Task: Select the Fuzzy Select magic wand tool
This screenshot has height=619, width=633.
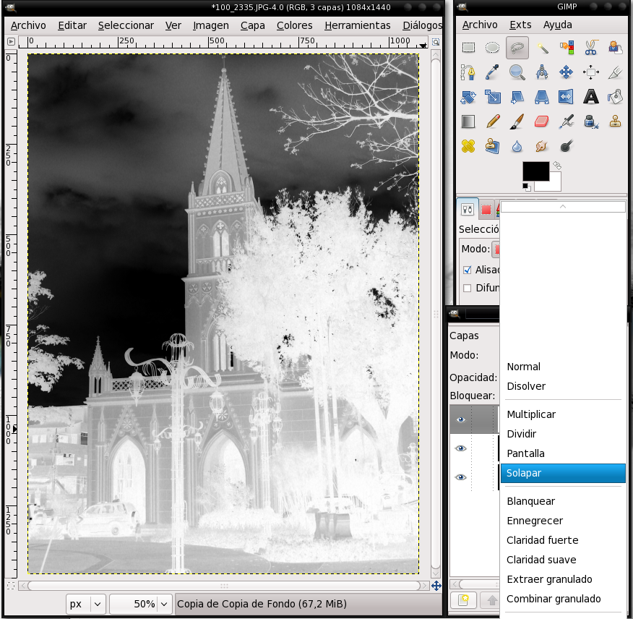Action: (542, 48)
